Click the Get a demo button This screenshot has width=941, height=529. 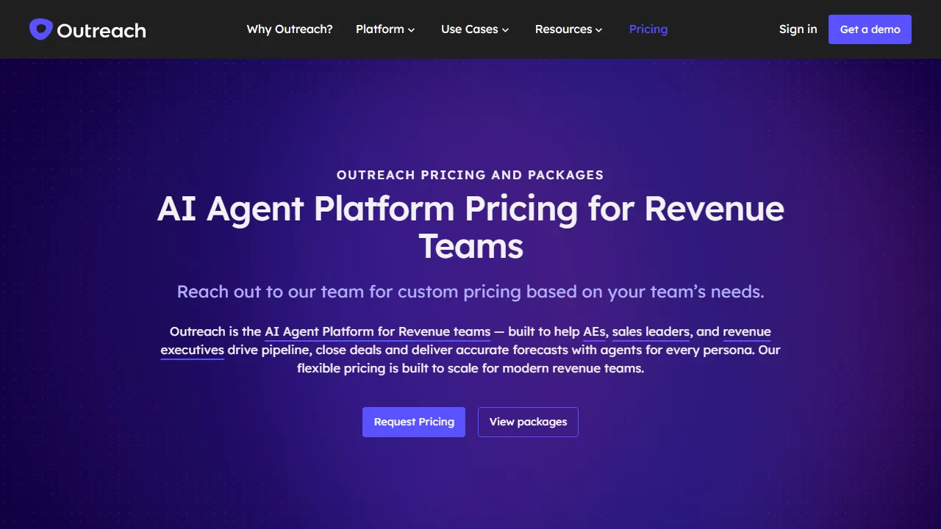(x=870, y=29)
